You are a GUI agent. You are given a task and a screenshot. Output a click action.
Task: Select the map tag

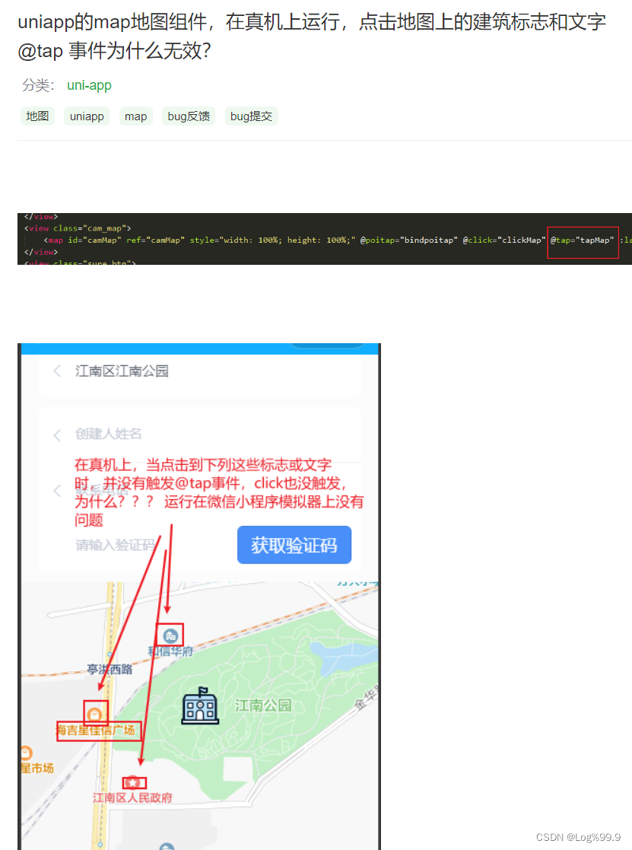point(135,116)
